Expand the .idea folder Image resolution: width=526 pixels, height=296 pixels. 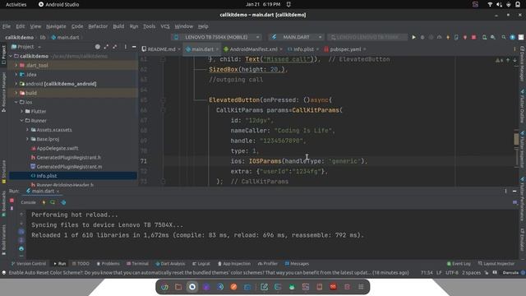tap(16, 75)
